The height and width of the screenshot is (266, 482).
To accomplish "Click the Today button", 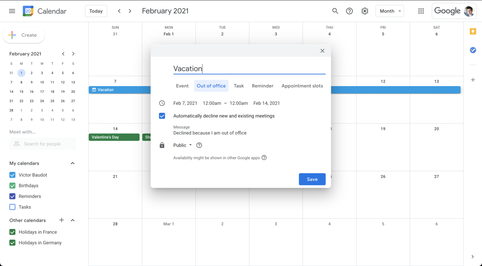I will tap(96, 11).
